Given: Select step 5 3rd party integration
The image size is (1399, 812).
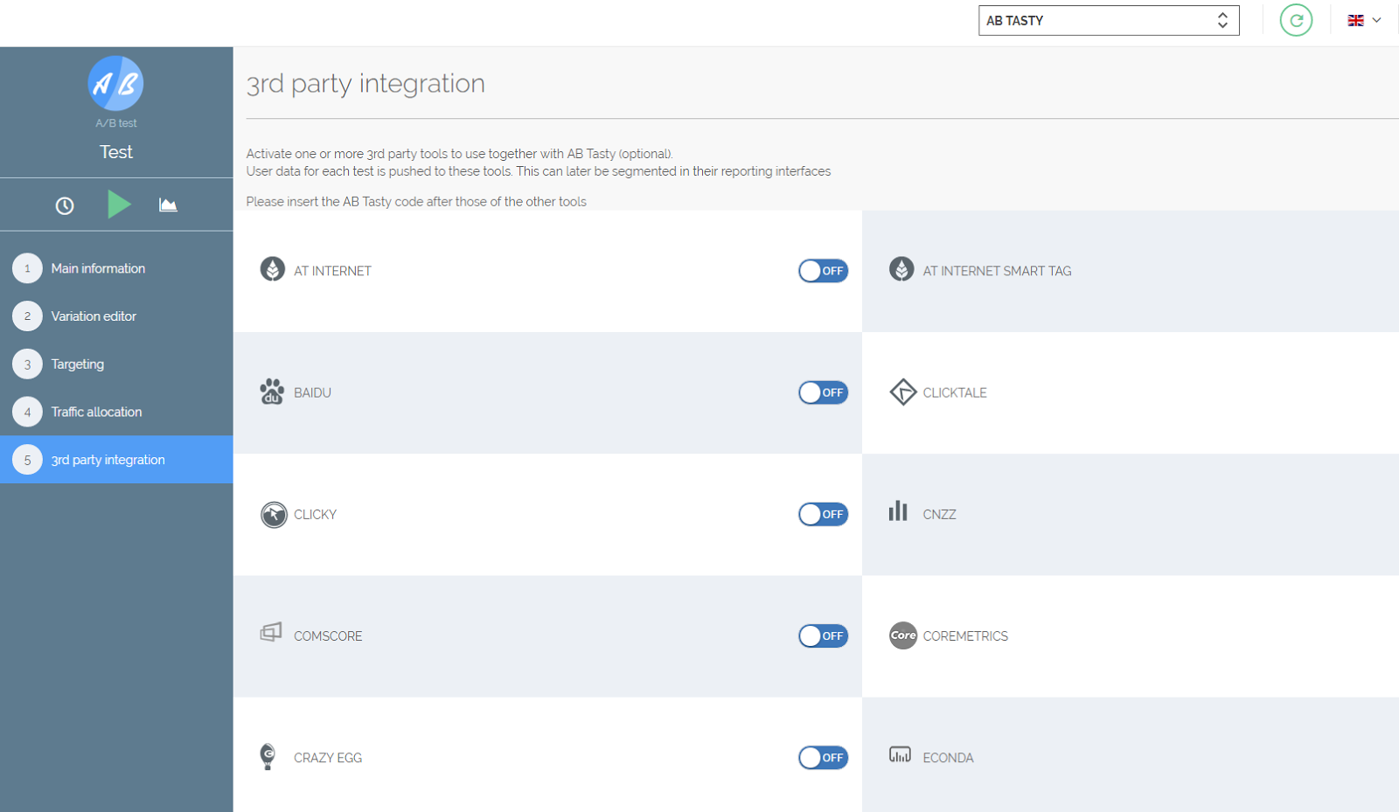Looking at the screenshot, I should (x=116, y=460).
